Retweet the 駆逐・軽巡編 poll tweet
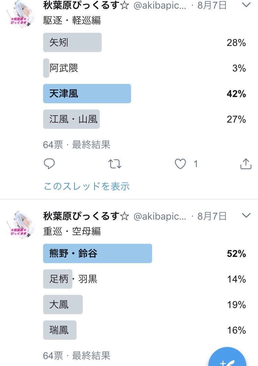The image size is (258, 366). coord(115,164)
